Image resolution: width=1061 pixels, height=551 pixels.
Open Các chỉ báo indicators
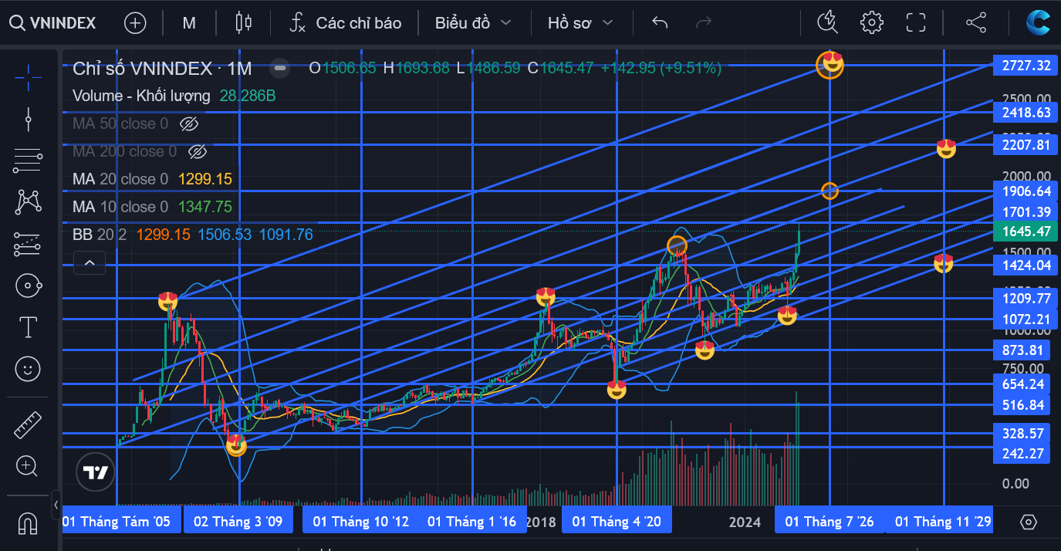[345, 22]
